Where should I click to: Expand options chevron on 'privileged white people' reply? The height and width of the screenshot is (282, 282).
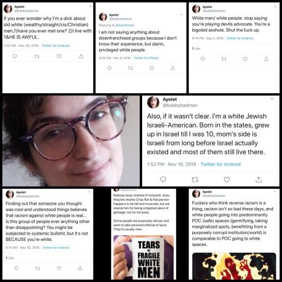click(182, 15)
